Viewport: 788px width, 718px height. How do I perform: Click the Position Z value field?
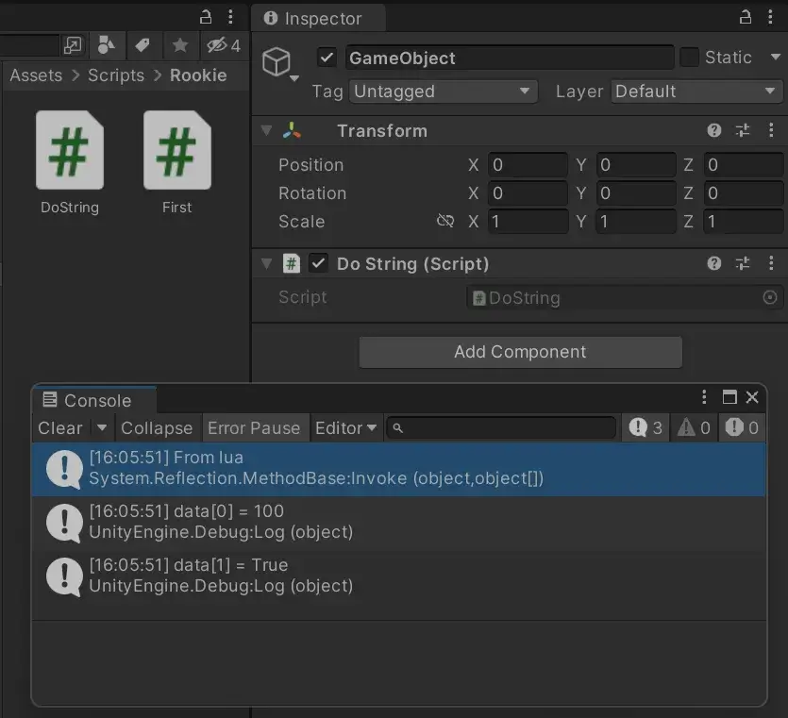click(x=744, y=165)
